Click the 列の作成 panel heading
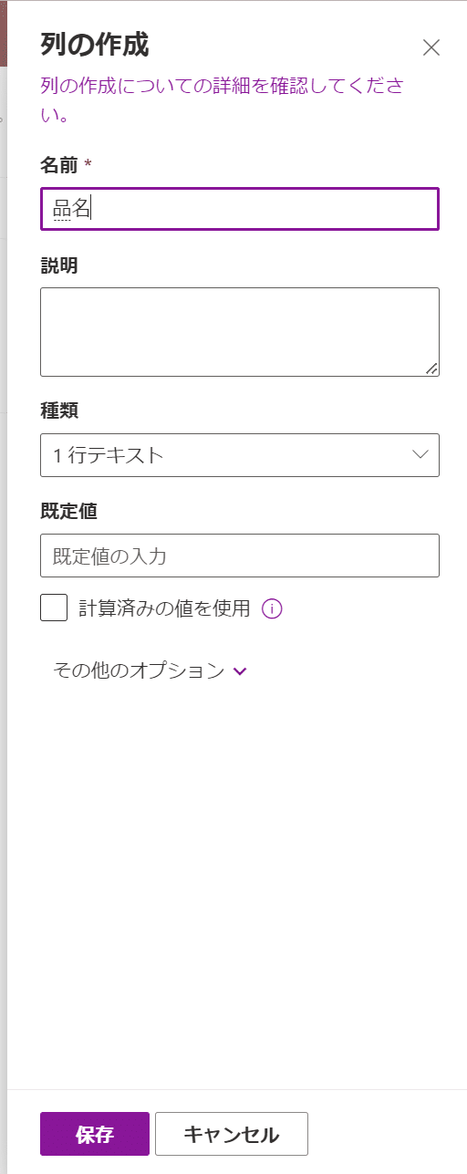 coord(95,44)
